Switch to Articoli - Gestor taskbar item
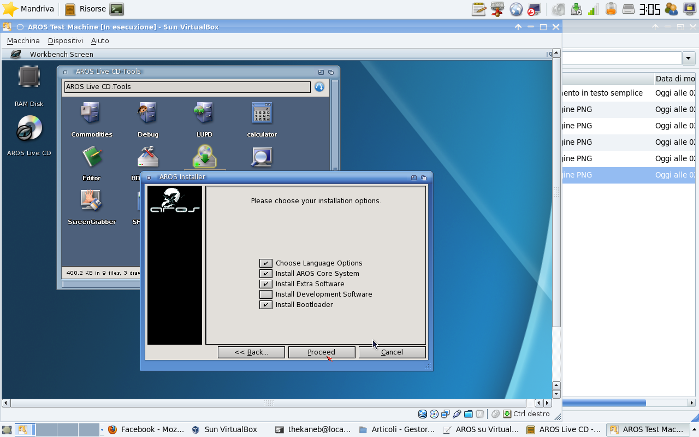This screenshot has height=437, width=699. click(x=397, y=430)
